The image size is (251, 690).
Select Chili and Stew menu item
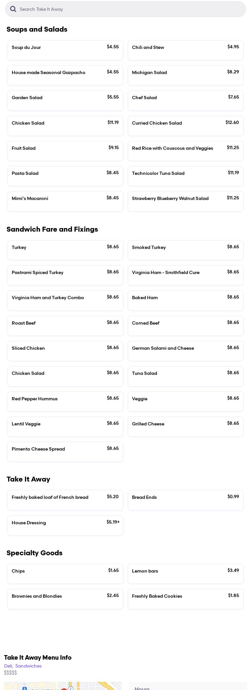tap(185, 50)
